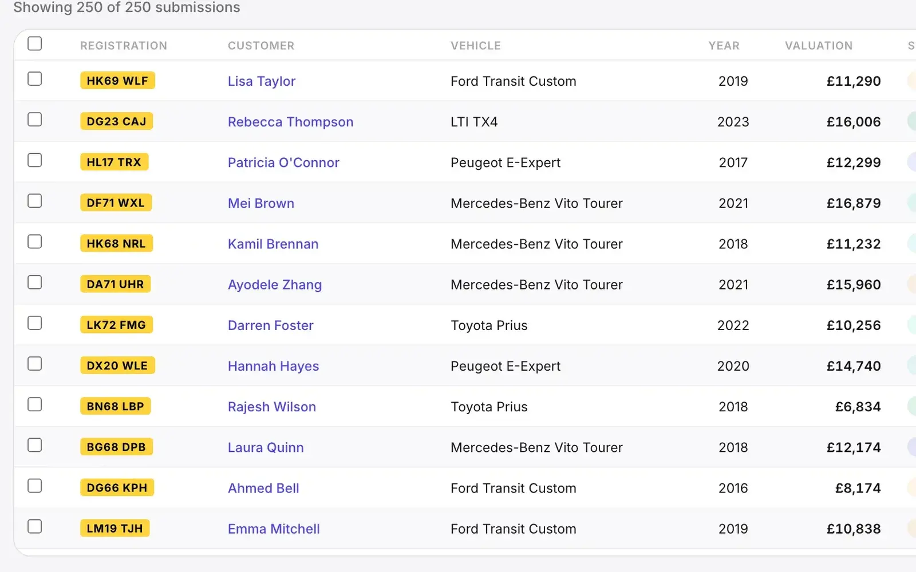Tick checkbox for Emma Mitchell's row
The width and height of the screenshot is (916, 572).
click(x=35, y=526)
